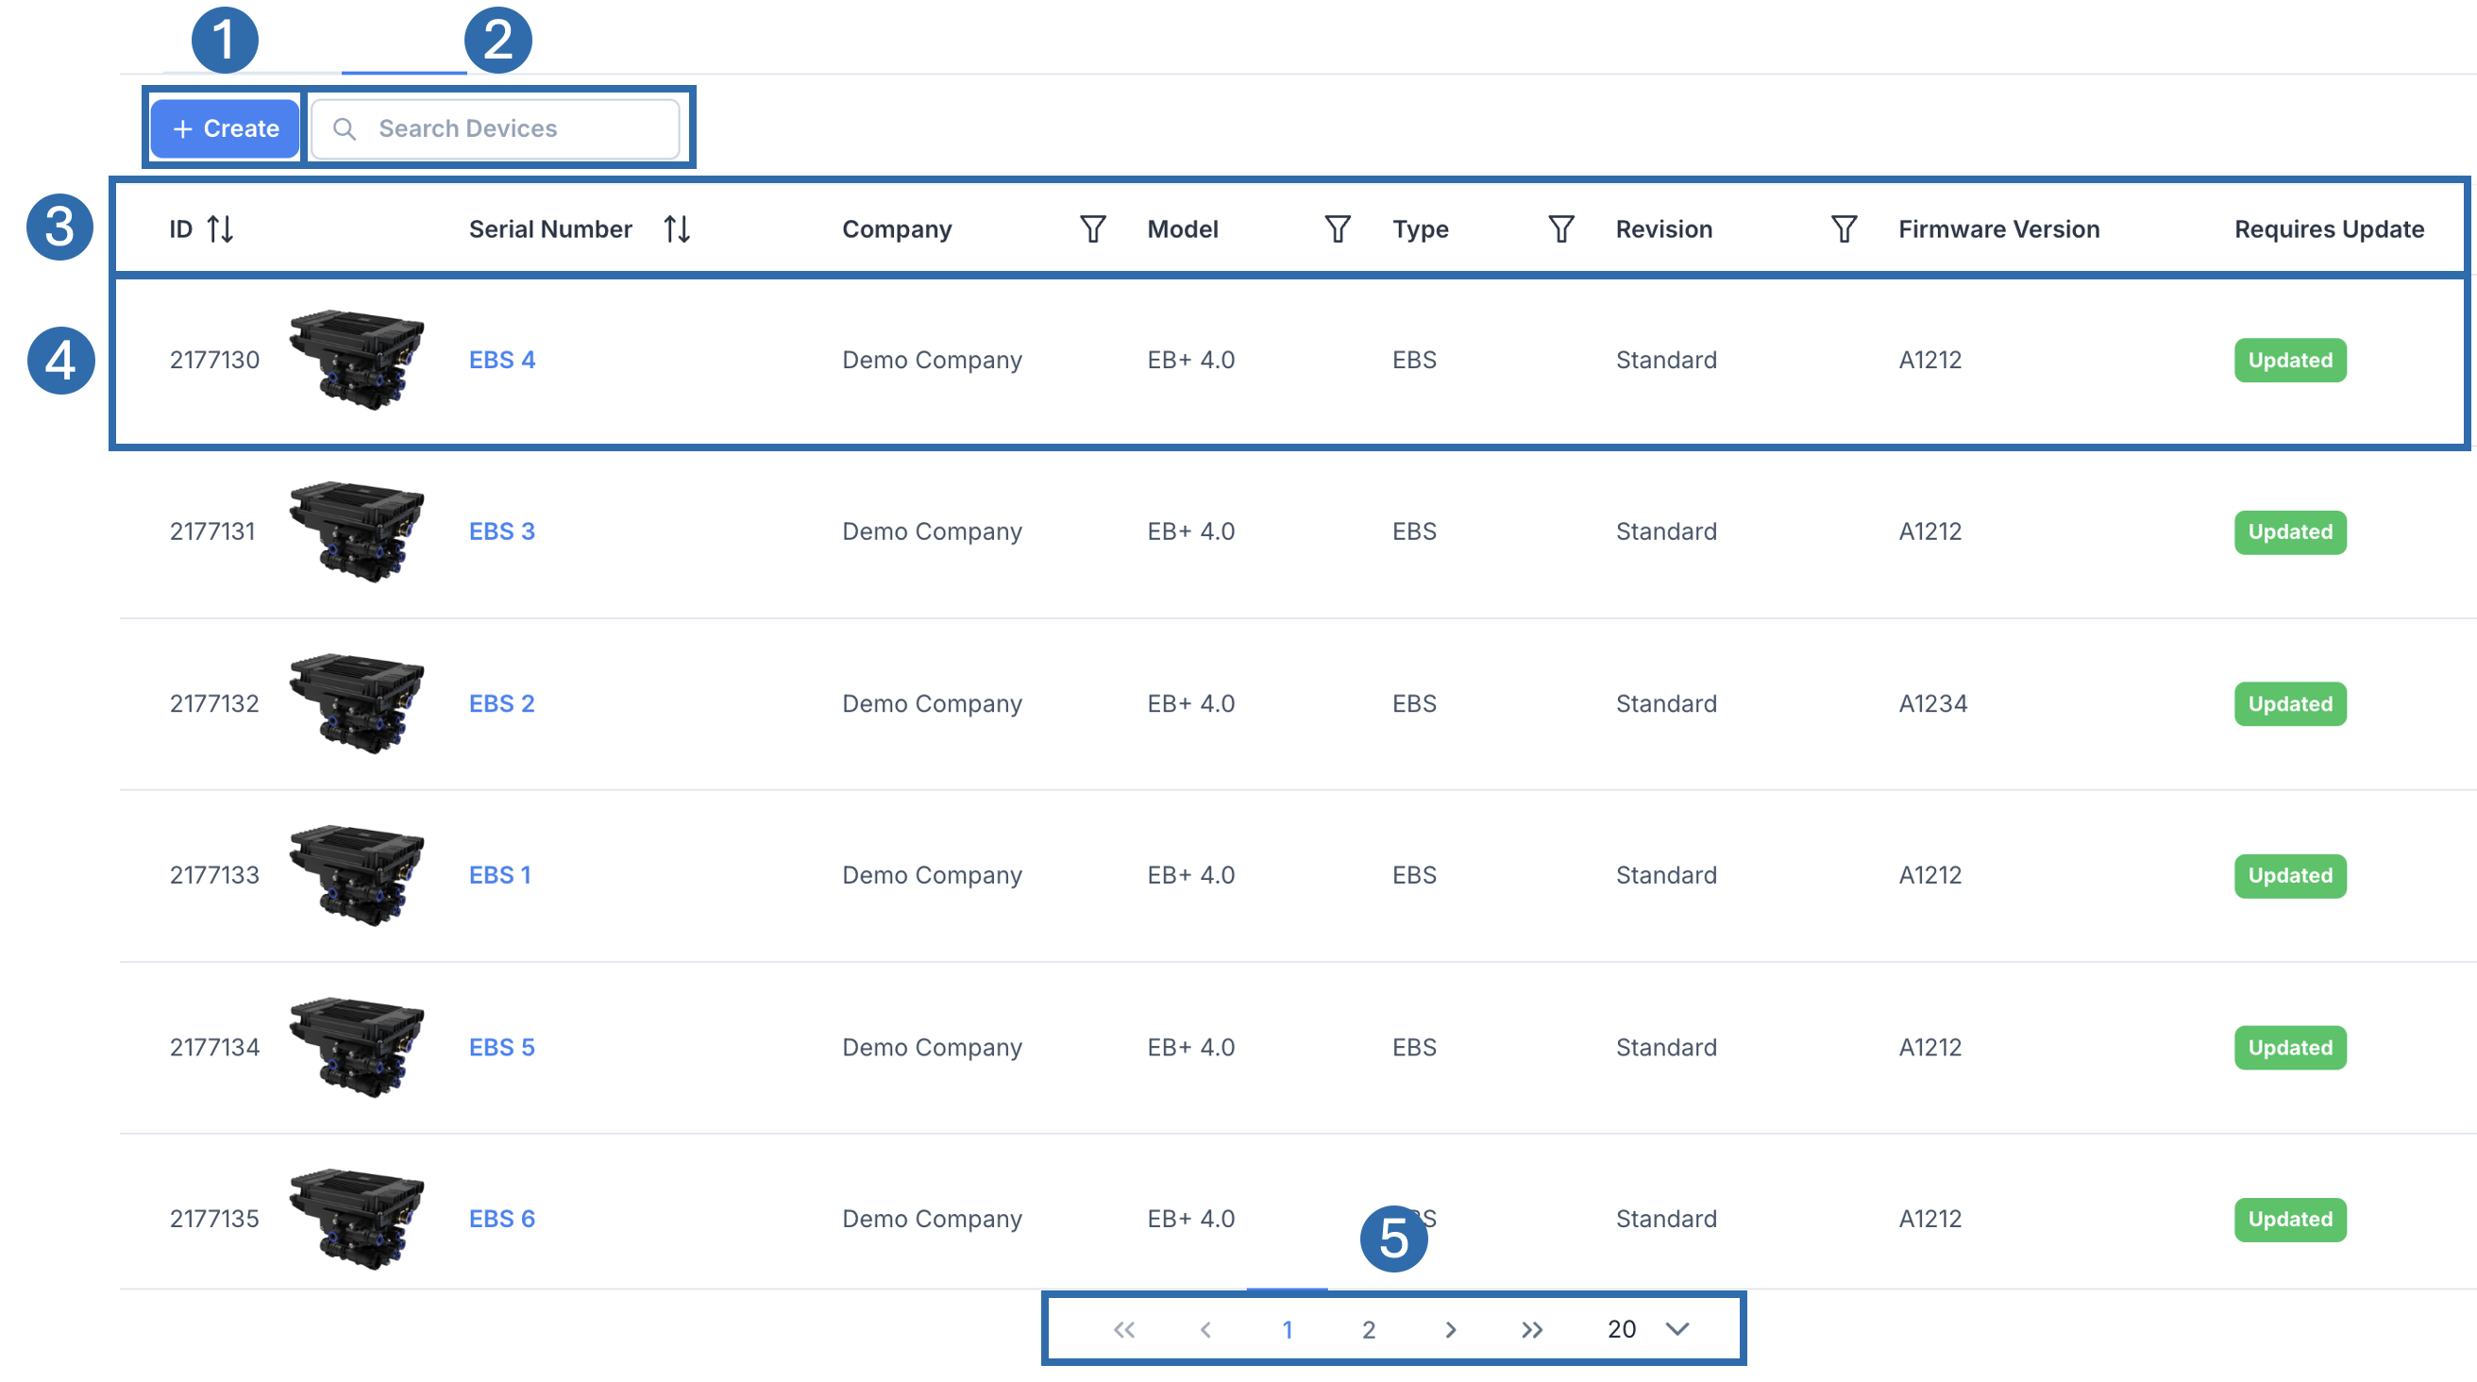Open EBS 4 serial number link
The height and width of the screenshot is (1382, 2477).
pyautogui.click(x=502, y=360)
